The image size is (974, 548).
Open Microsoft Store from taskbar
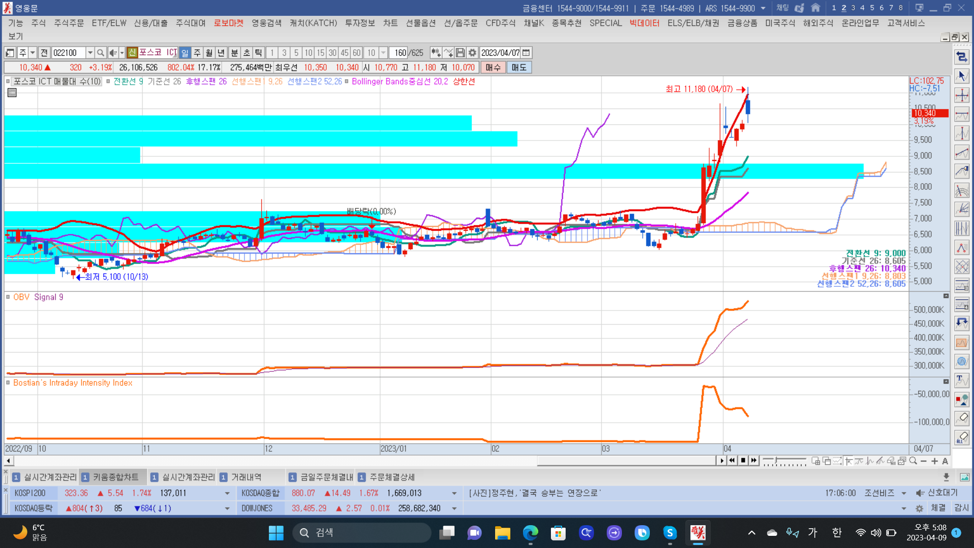[559, 533]
